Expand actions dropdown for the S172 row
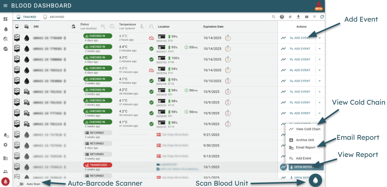 coord(320,81)
